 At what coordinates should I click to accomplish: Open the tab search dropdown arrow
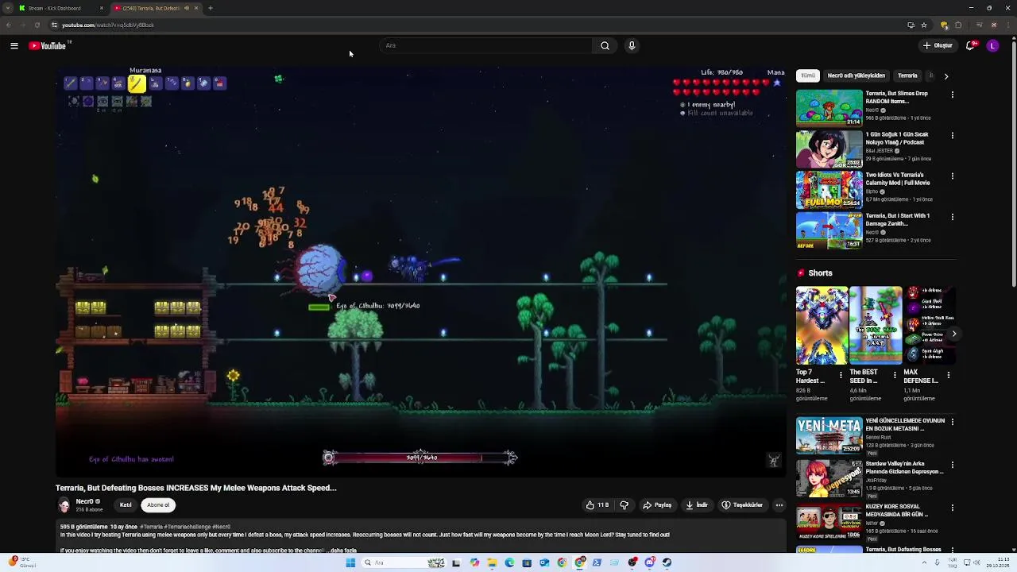click(8, 8)
